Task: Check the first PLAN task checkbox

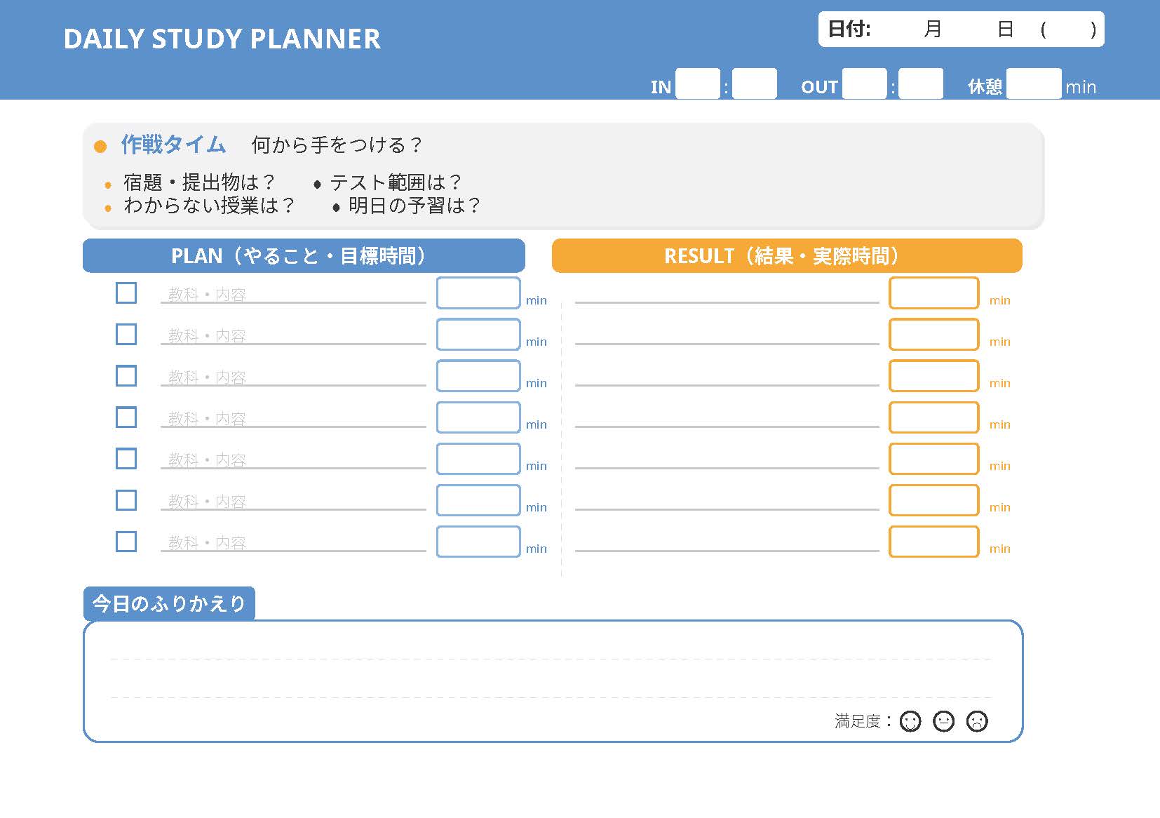Action: point(126,294)
